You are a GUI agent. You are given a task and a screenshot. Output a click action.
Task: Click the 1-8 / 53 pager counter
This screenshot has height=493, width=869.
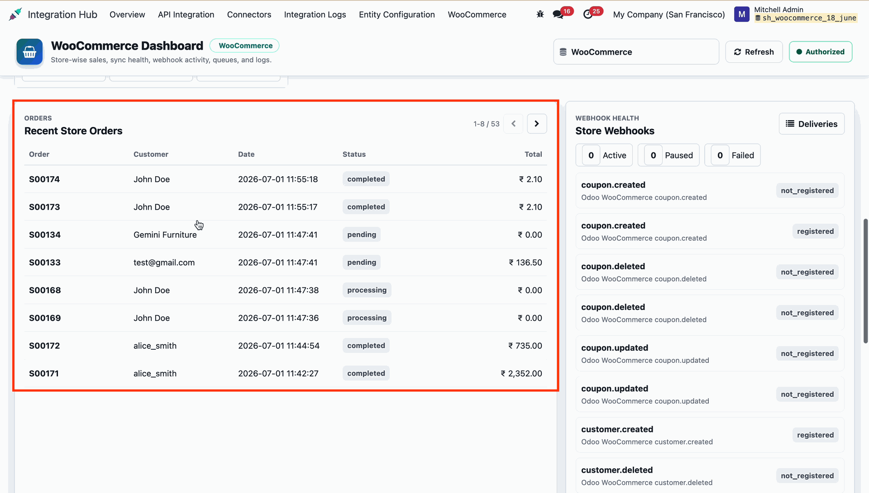(487, 124)
